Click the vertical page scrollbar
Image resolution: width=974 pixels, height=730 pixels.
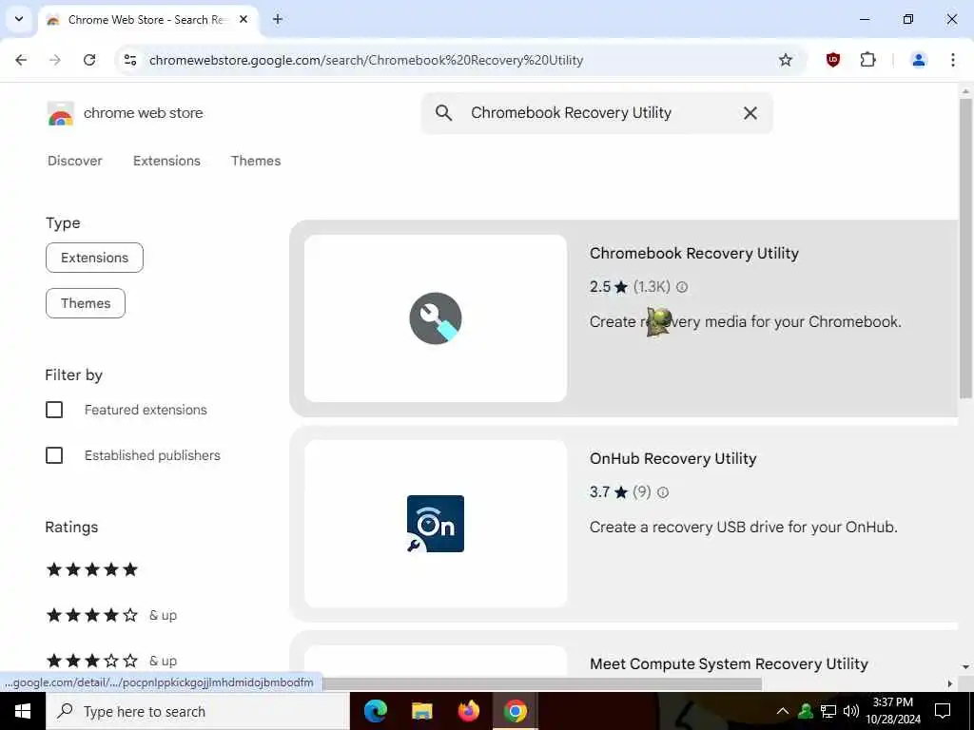click(x=965, y=248)
